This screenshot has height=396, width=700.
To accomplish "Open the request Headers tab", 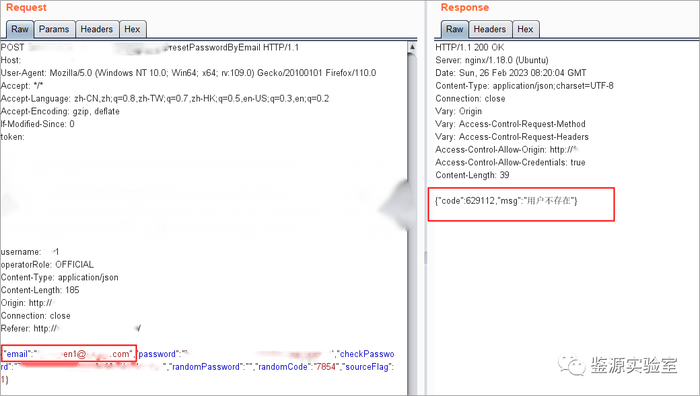I will (96, 29).
